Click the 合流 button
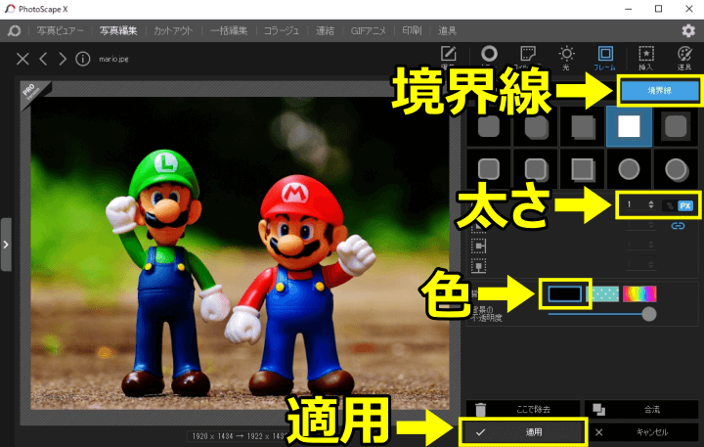The image size is (704, 447). tap(641, 409)
